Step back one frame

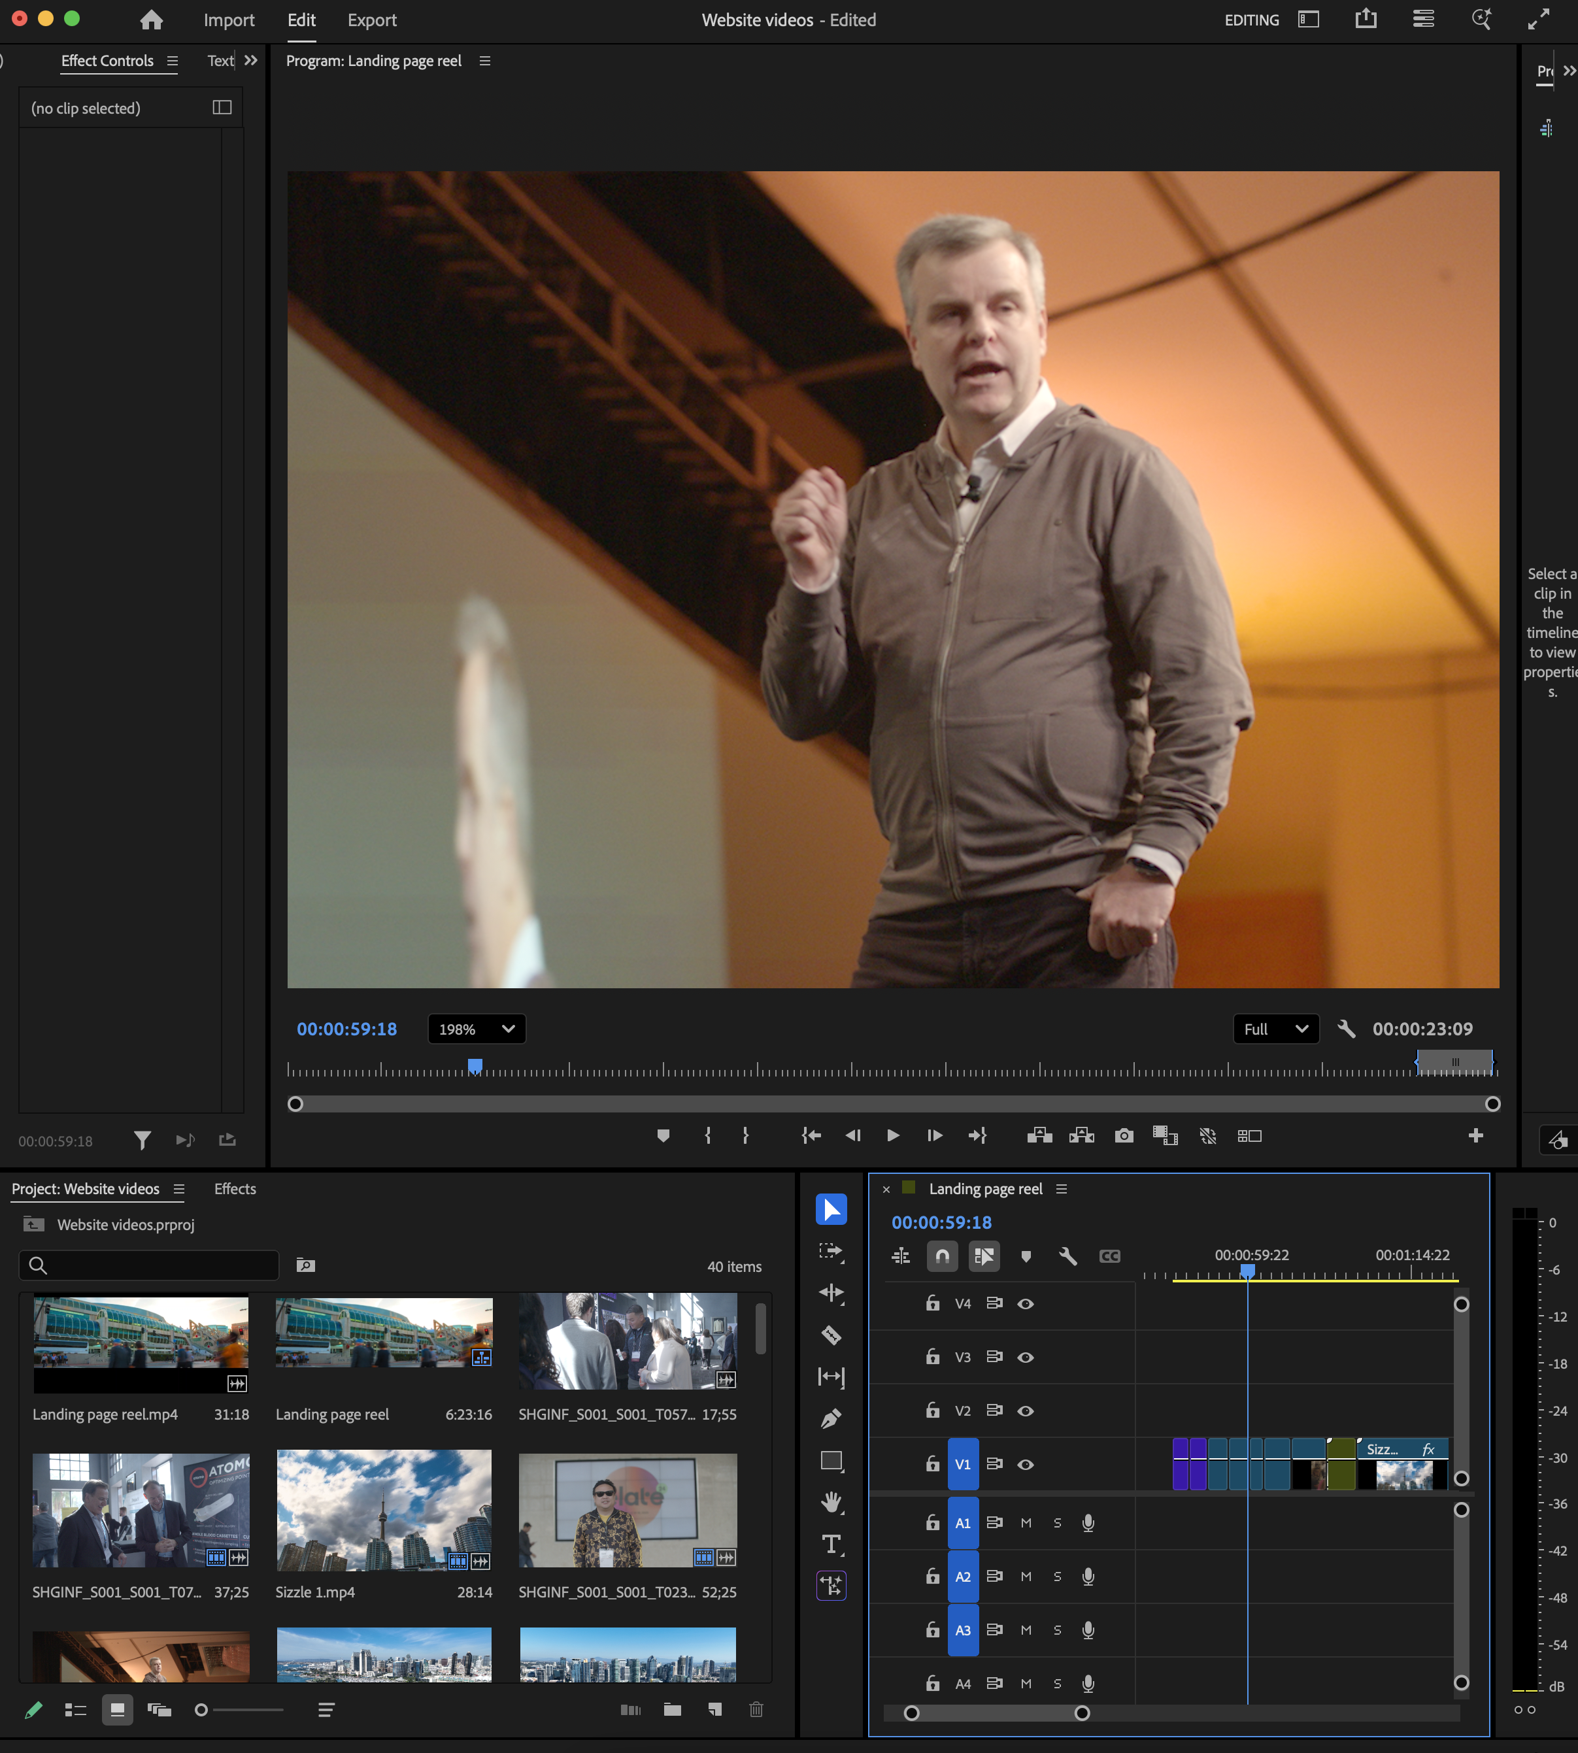click(x=852, y=1136)
